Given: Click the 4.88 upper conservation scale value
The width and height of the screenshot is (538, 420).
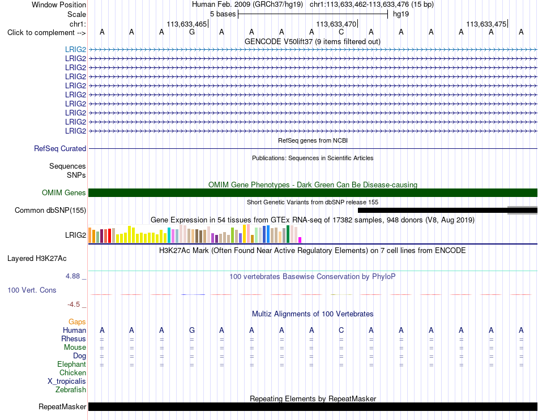Looking at the screenshot, I should click(x=72, y=276).
